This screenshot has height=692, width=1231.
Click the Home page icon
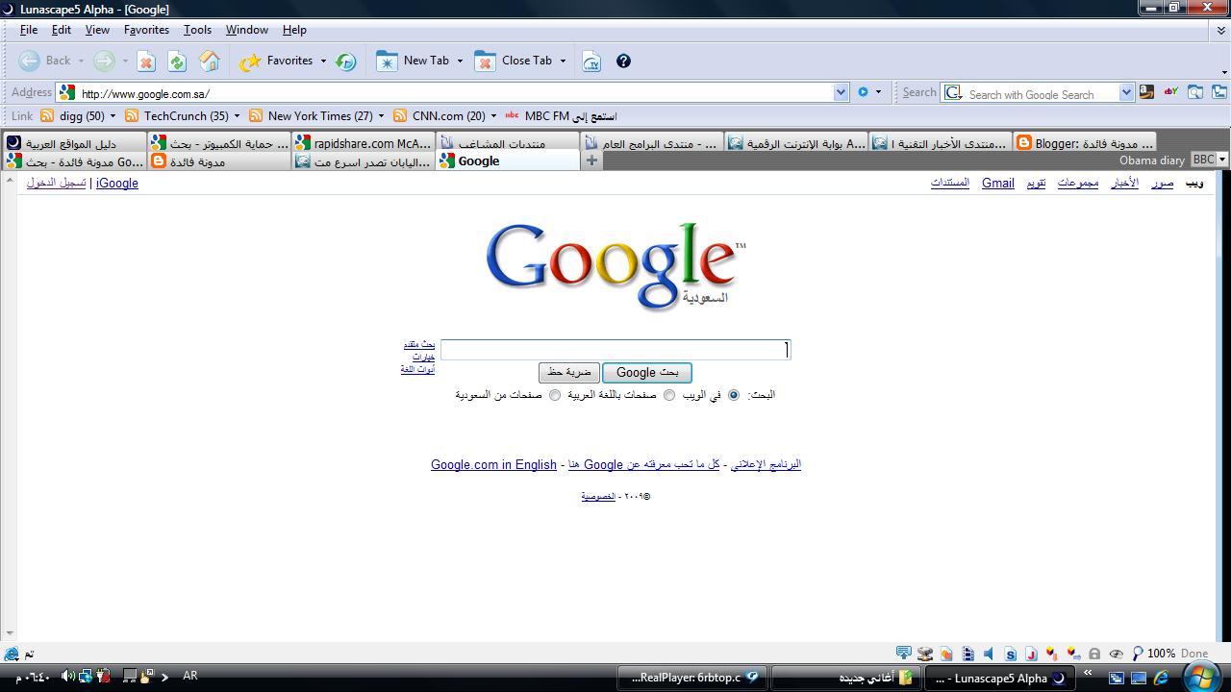coord(209,62)
